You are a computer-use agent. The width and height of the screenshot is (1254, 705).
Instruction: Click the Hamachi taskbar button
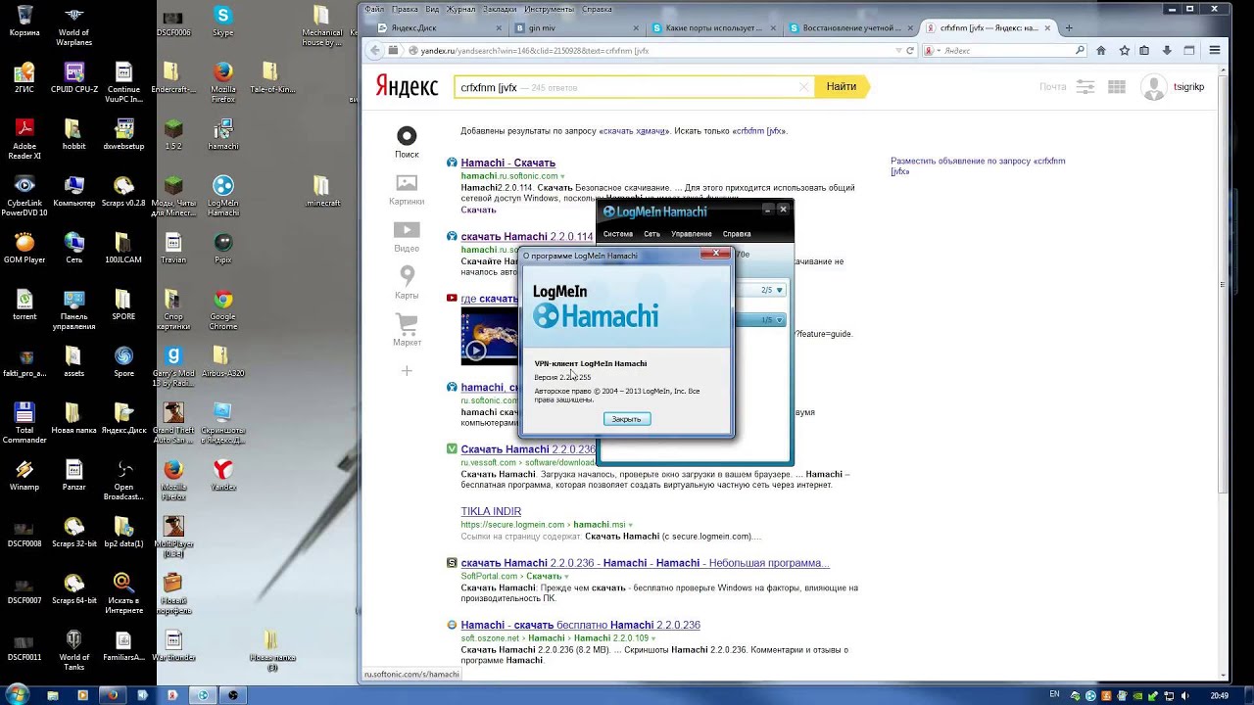tap(203, 695)
